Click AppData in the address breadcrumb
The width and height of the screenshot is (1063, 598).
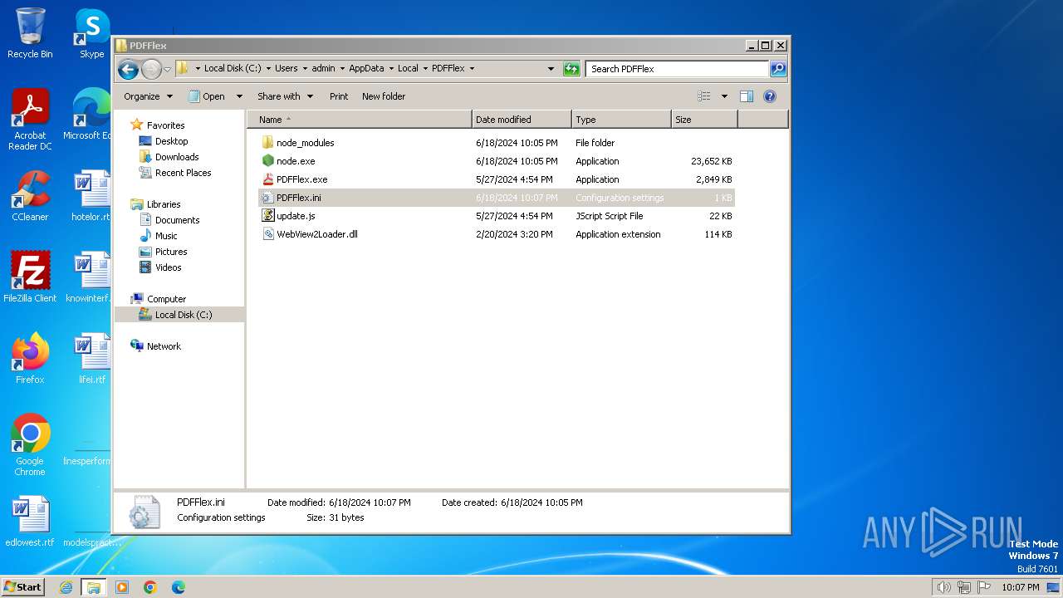(366, 69)
